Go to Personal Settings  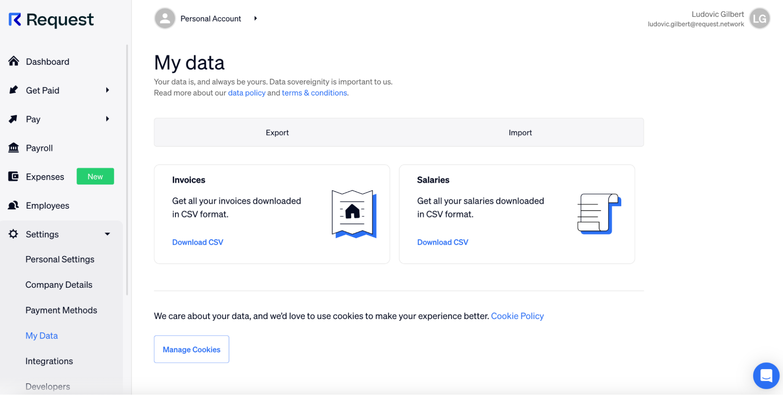(x=60, y=259)
